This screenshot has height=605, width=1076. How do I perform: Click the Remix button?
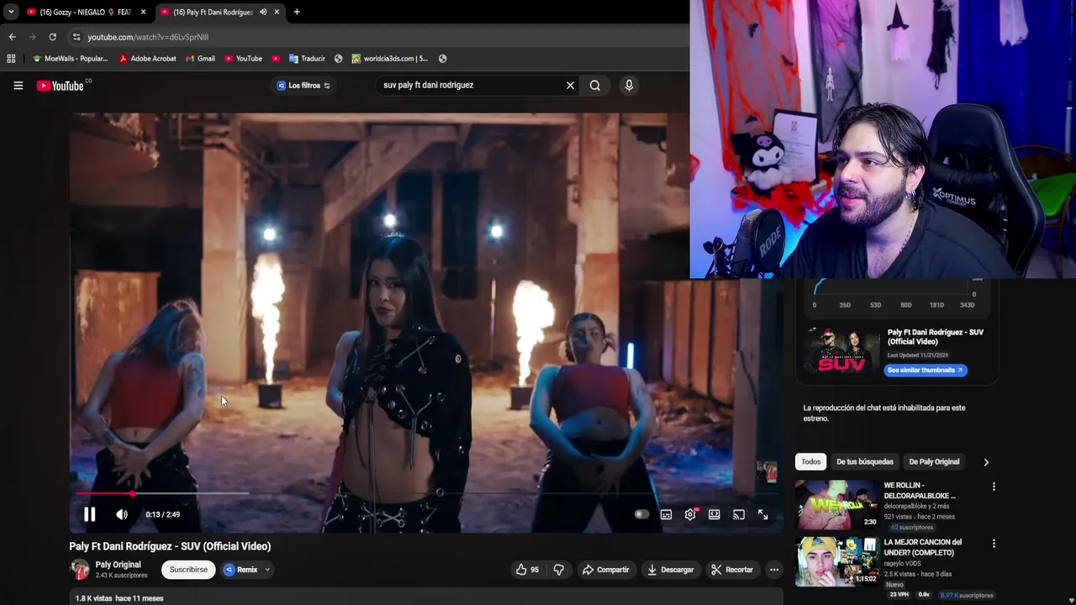(241, 570)
